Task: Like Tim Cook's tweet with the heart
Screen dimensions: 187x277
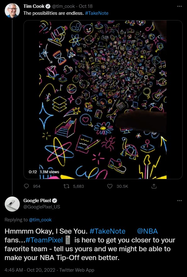Action: tap(110, 186)
